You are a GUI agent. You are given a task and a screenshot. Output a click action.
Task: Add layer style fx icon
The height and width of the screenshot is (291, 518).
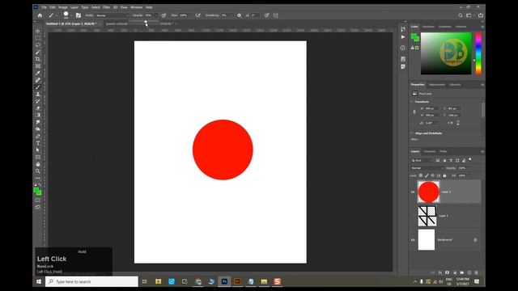click(x=440, y=272)
